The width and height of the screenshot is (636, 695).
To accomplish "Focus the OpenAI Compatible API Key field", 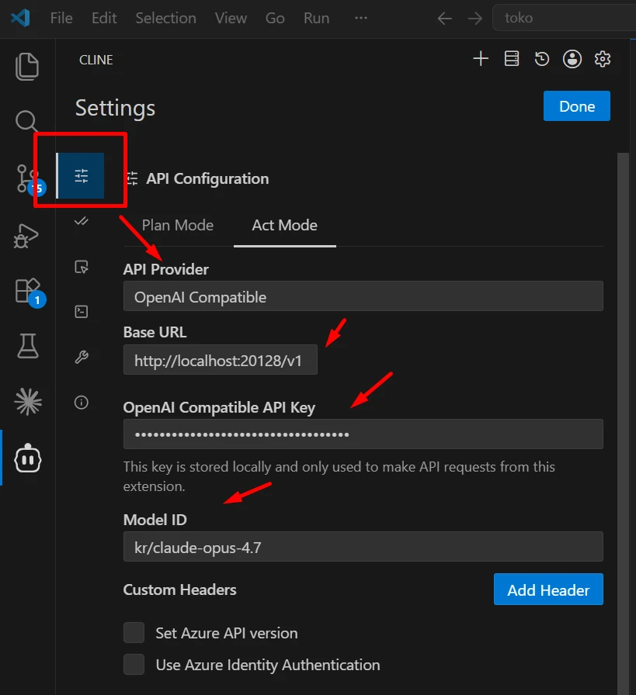I will pyautogui.click(x=363, y=434).
